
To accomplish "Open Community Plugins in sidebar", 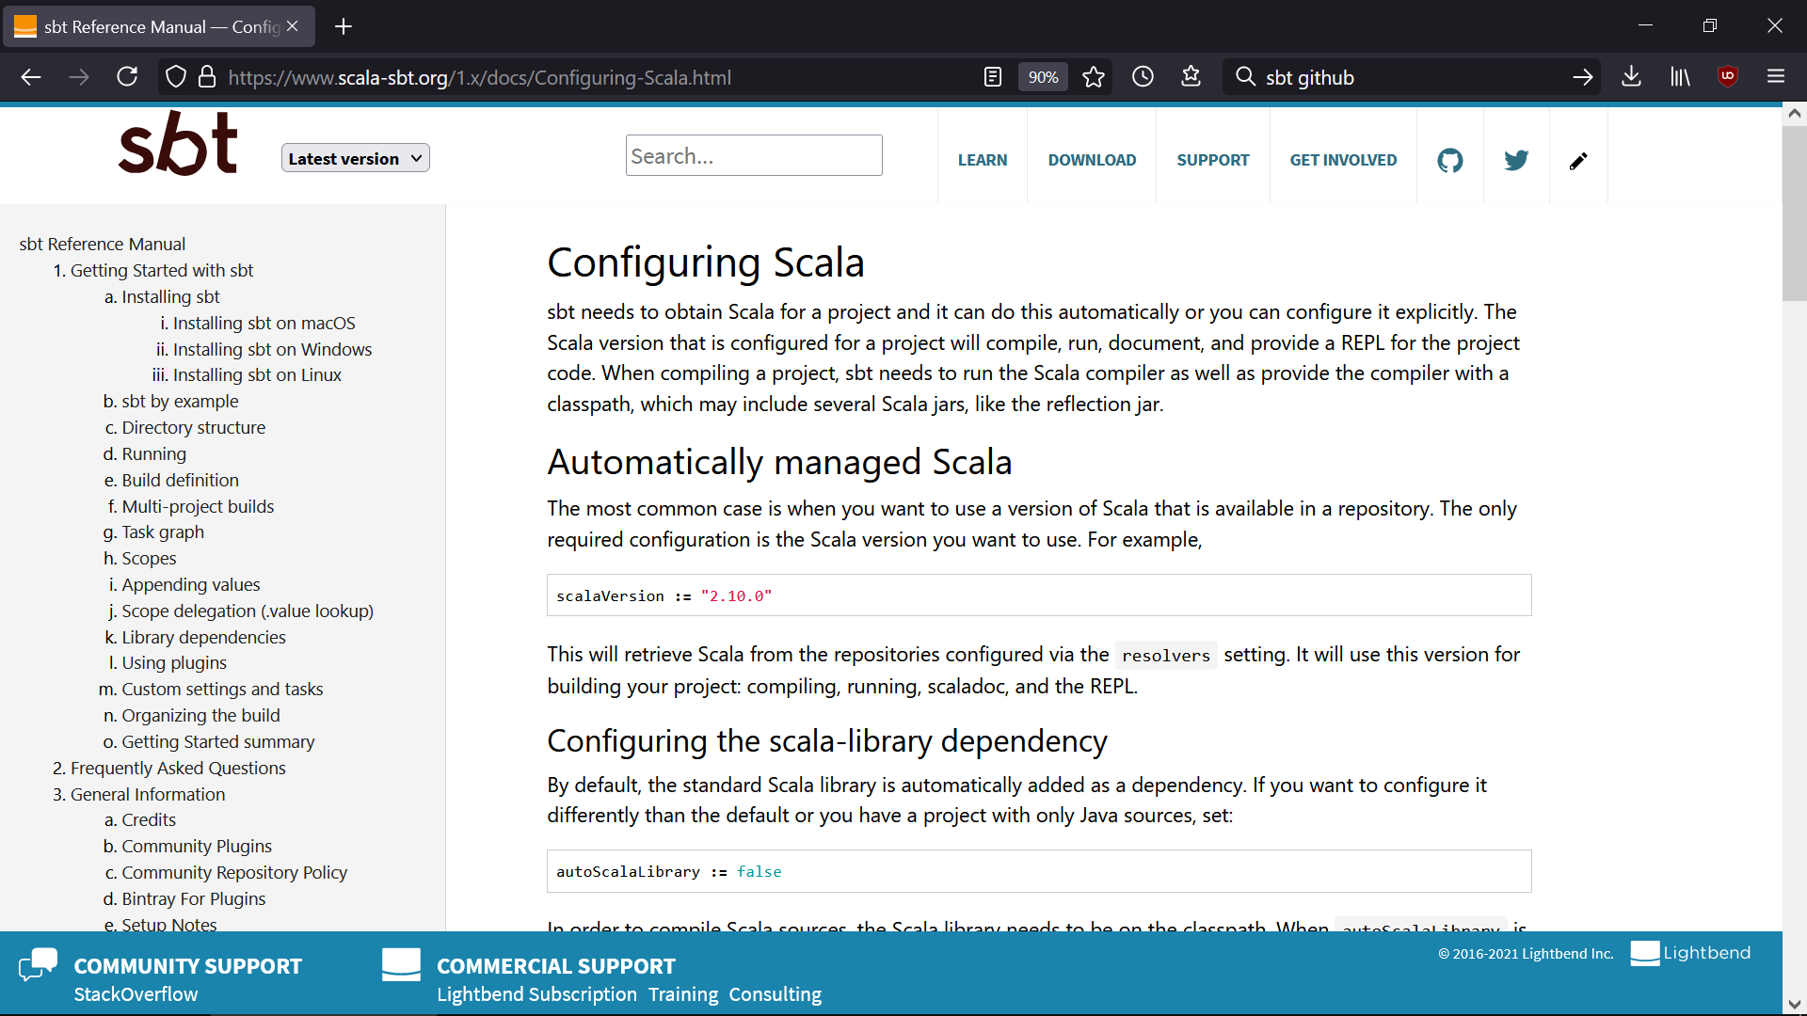I will click(197, 846).
